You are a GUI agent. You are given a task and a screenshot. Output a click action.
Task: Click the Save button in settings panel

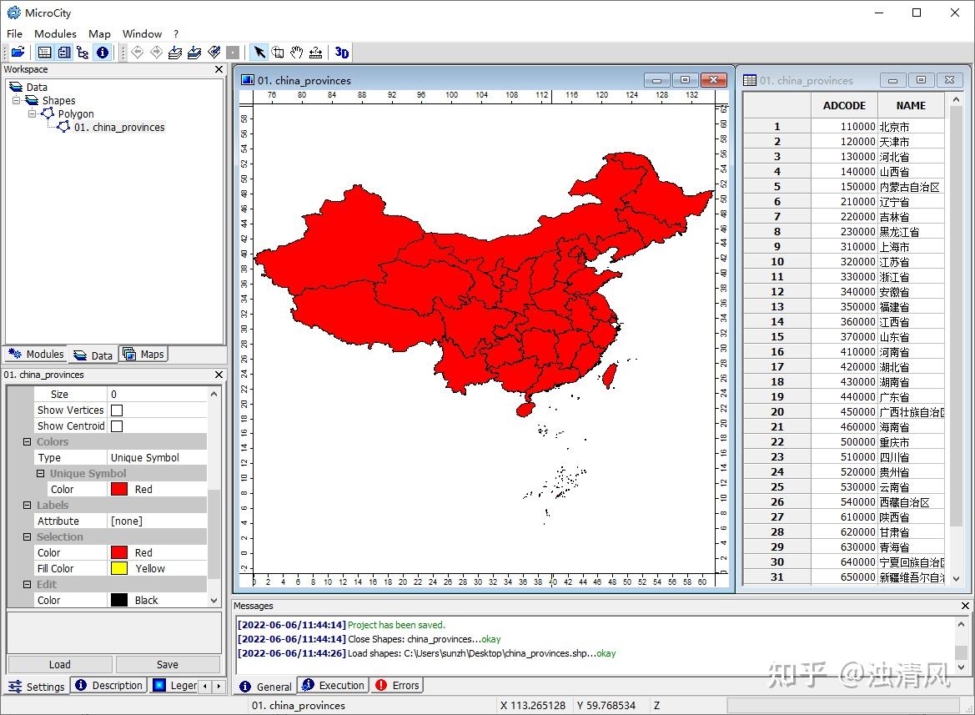(x=168, y=664)
